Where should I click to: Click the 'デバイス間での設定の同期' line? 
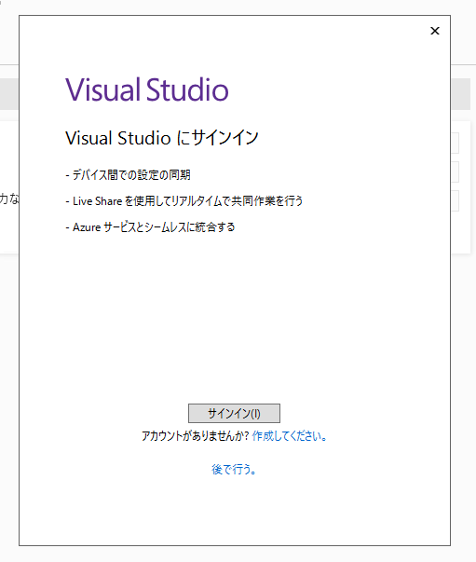(128, 175)
